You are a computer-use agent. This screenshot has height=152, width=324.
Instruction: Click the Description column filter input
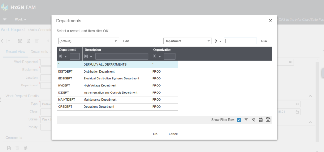click(122, 56)
